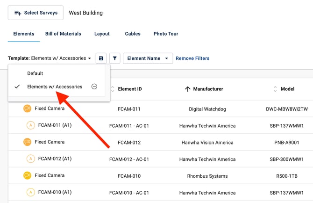
Task: Switch to Bill of Materials tab
Action: click(63, 34)
